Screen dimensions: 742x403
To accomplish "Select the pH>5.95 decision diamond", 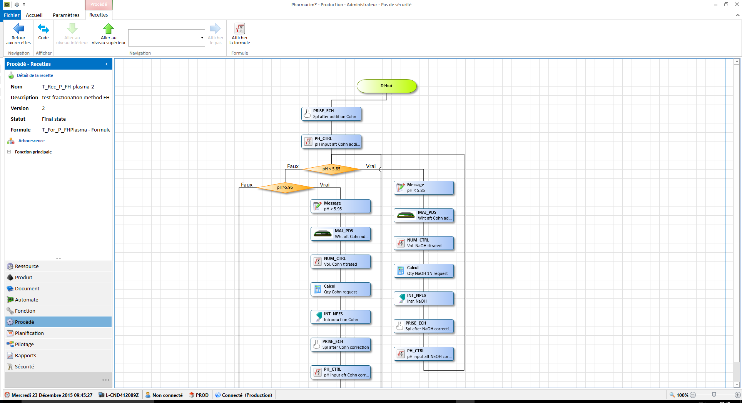I will tap(285, 187).
